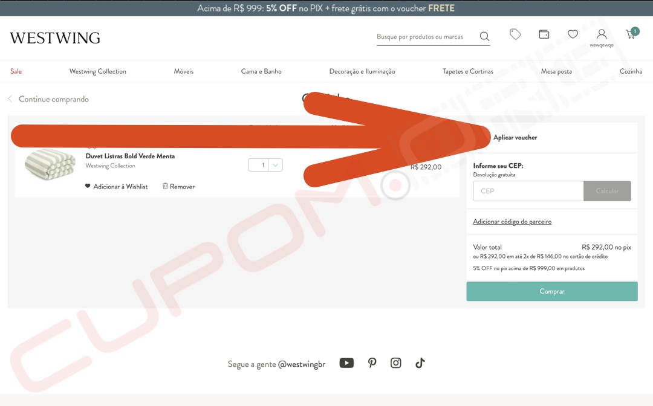The height and width of the screenshot is (406, 653).
Task: Open the Móveis menu
Action: 184,71
